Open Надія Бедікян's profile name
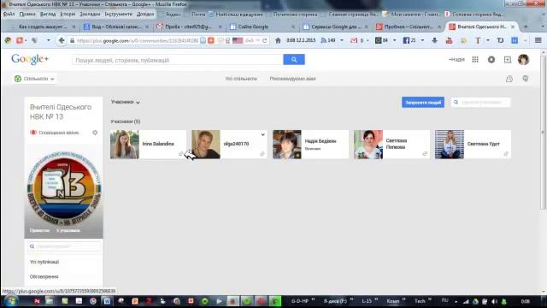Screen dimensions: 547x308 click(321, 141)
